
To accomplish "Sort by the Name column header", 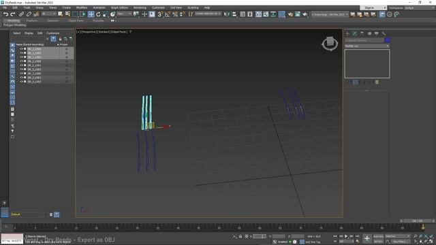I will (x=30, y=44).
